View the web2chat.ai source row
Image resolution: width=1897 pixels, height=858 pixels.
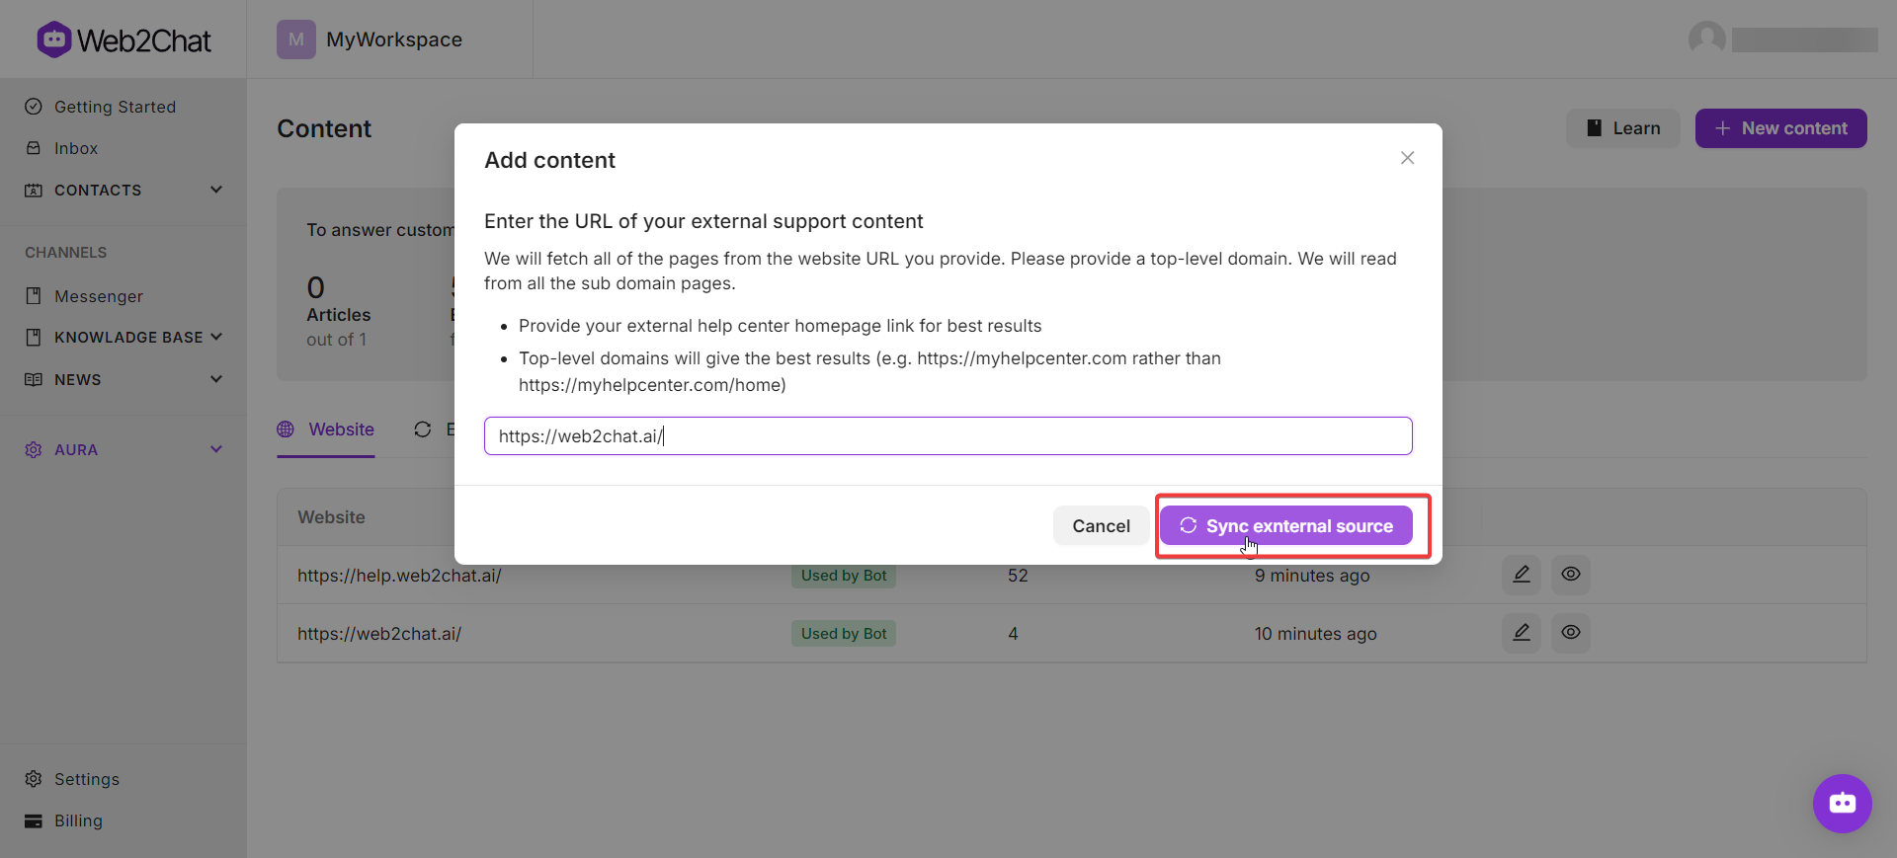1570,633
